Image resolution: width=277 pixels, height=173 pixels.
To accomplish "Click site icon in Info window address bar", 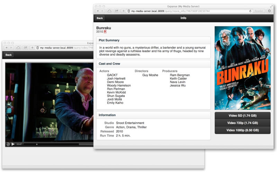I will pyautogui.click(x=129, y=11).
